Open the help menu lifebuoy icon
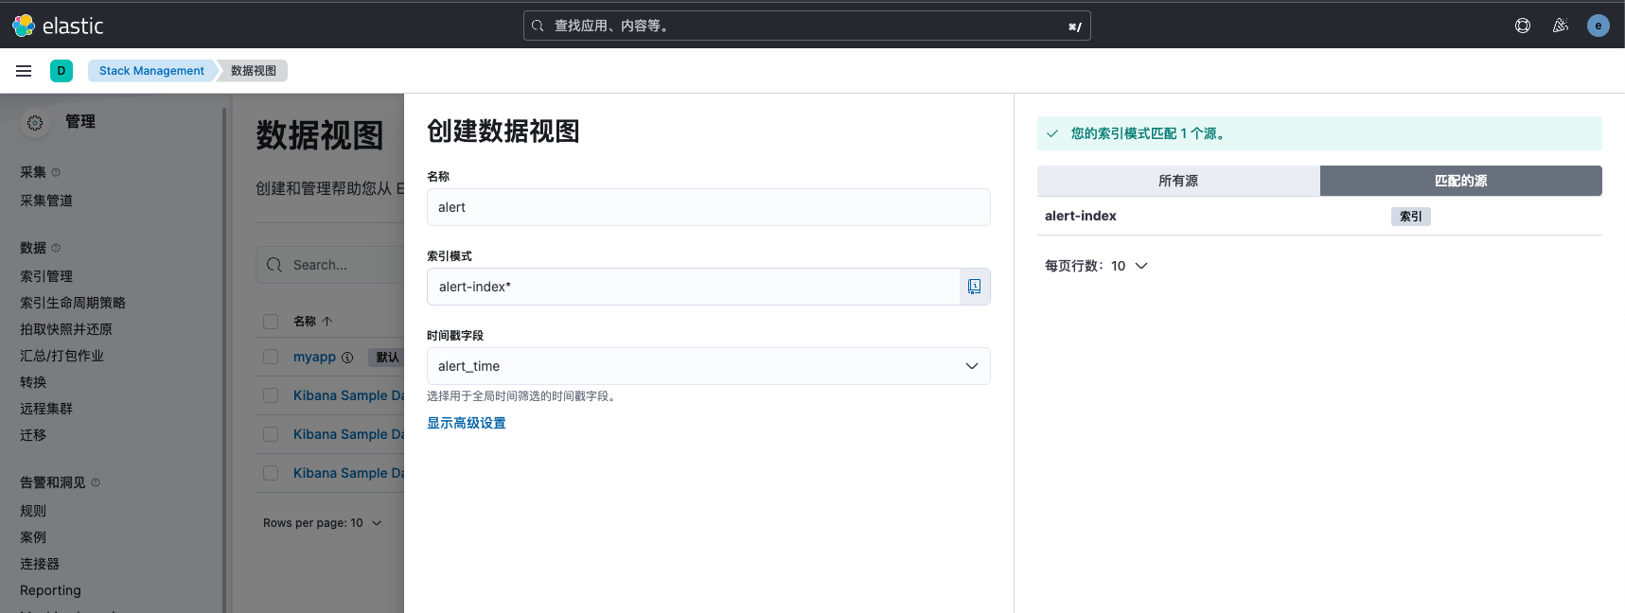The height and width of the screenshot is (613, 1625). click(x=1523, y=26)
